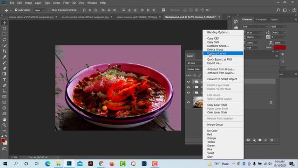Select the Rectangular Marquee tool
The height and width of the screenshot is (168, 298).
4,34
